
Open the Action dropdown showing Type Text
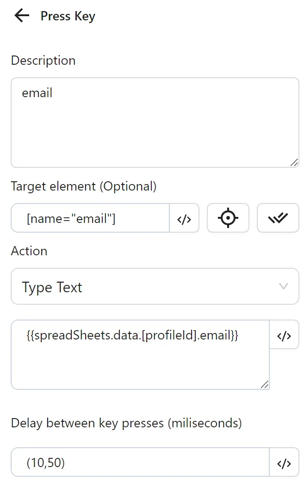[x=155, y=286]
